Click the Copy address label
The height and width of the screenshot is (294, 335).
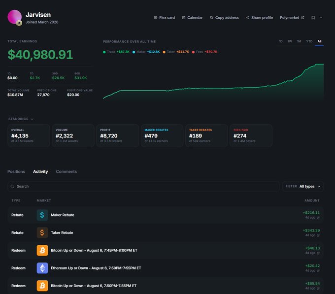tap(227, 18)
